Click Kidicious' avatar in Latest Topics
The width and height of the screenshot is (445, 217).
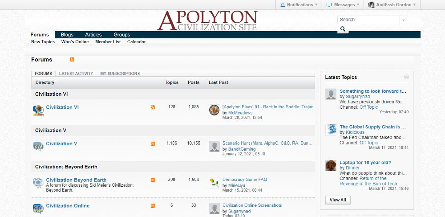point(331,130)
